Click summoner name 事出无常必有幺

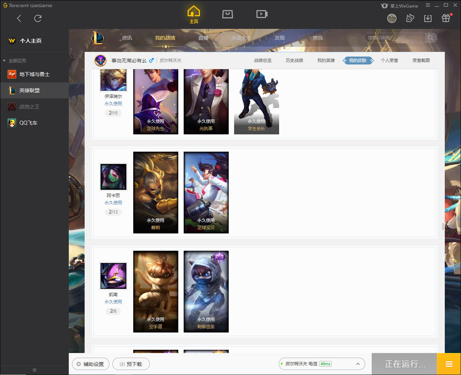click(129, 61)
